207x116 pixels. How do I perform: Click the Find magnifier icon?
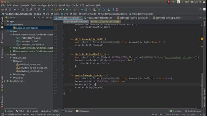tap(35, 10)
